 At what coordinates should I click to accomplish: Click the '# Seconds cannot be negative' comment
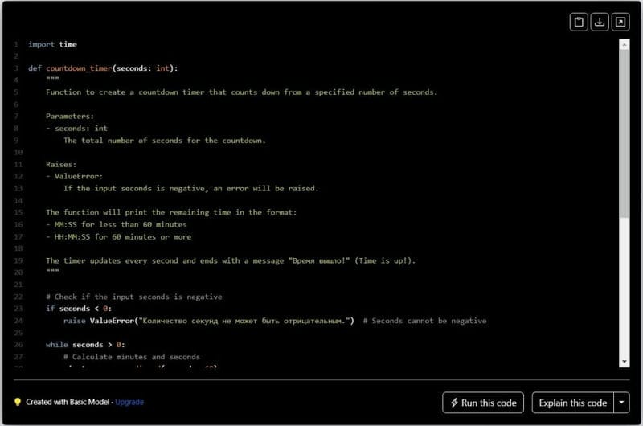(x=425, y=321)
